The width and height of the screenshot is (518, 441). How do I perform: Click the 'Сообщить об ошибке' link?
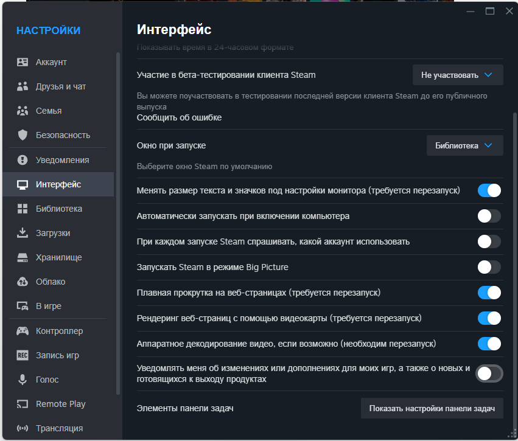tap(179, 117)
